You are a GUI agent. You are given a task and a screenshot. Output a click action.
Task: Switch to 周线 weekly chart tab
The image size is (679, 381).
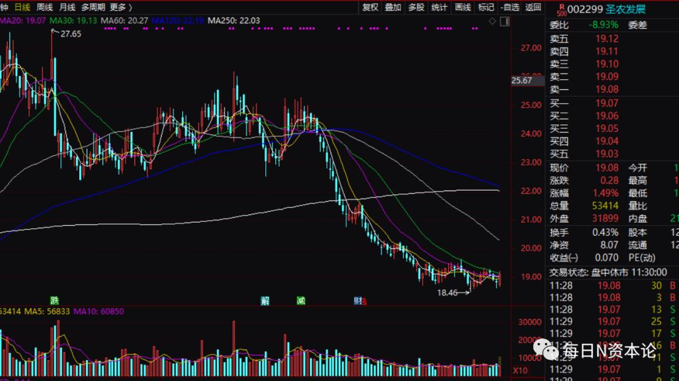45,8
